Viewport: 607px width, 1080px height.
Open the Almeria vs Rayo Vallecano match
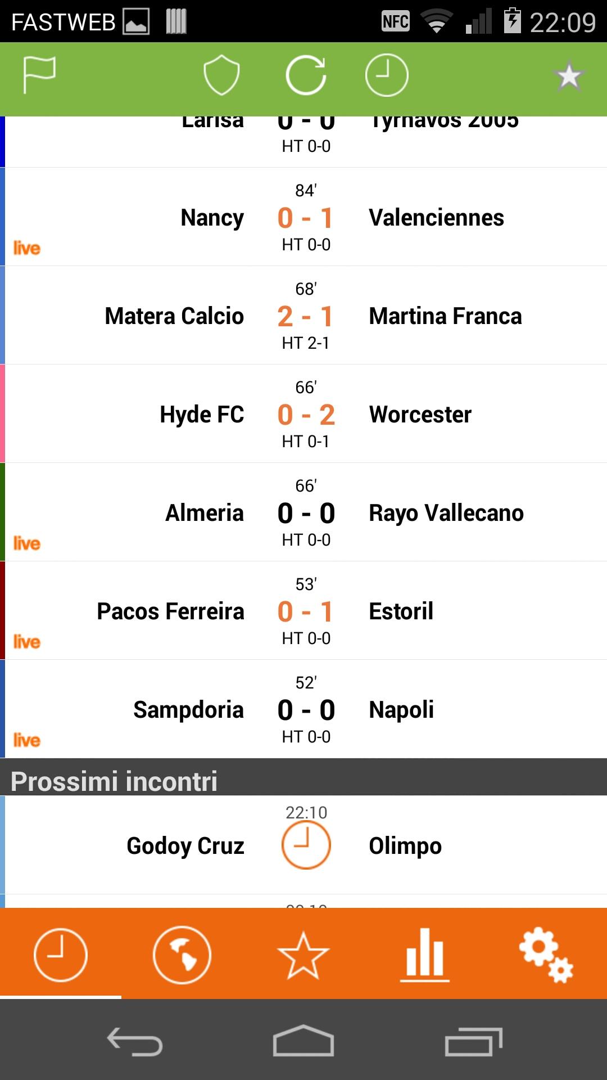306,512
